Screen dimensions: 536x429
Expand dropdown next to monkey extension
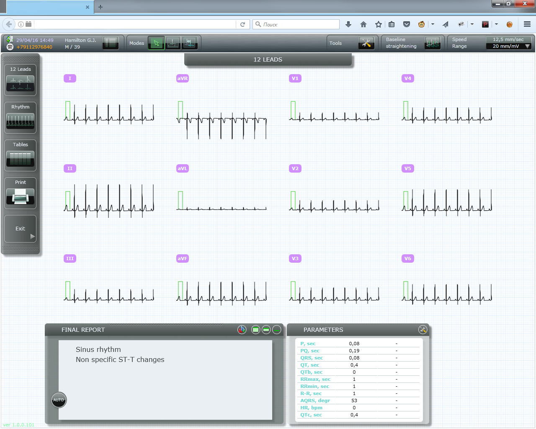click(x=433, y=24)
